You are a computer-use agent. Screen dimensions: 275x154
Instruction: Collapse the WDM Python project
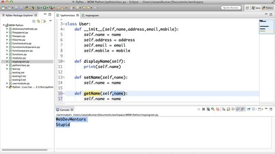pos(4,25)
